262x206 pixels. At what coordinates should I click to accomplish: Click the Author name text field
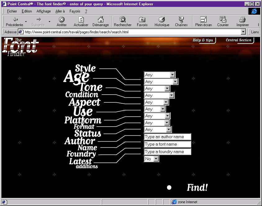coord(167,137)
